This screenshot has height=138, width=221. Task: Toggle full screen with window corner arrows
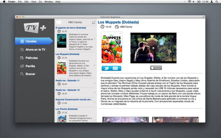tap(203, 17)
